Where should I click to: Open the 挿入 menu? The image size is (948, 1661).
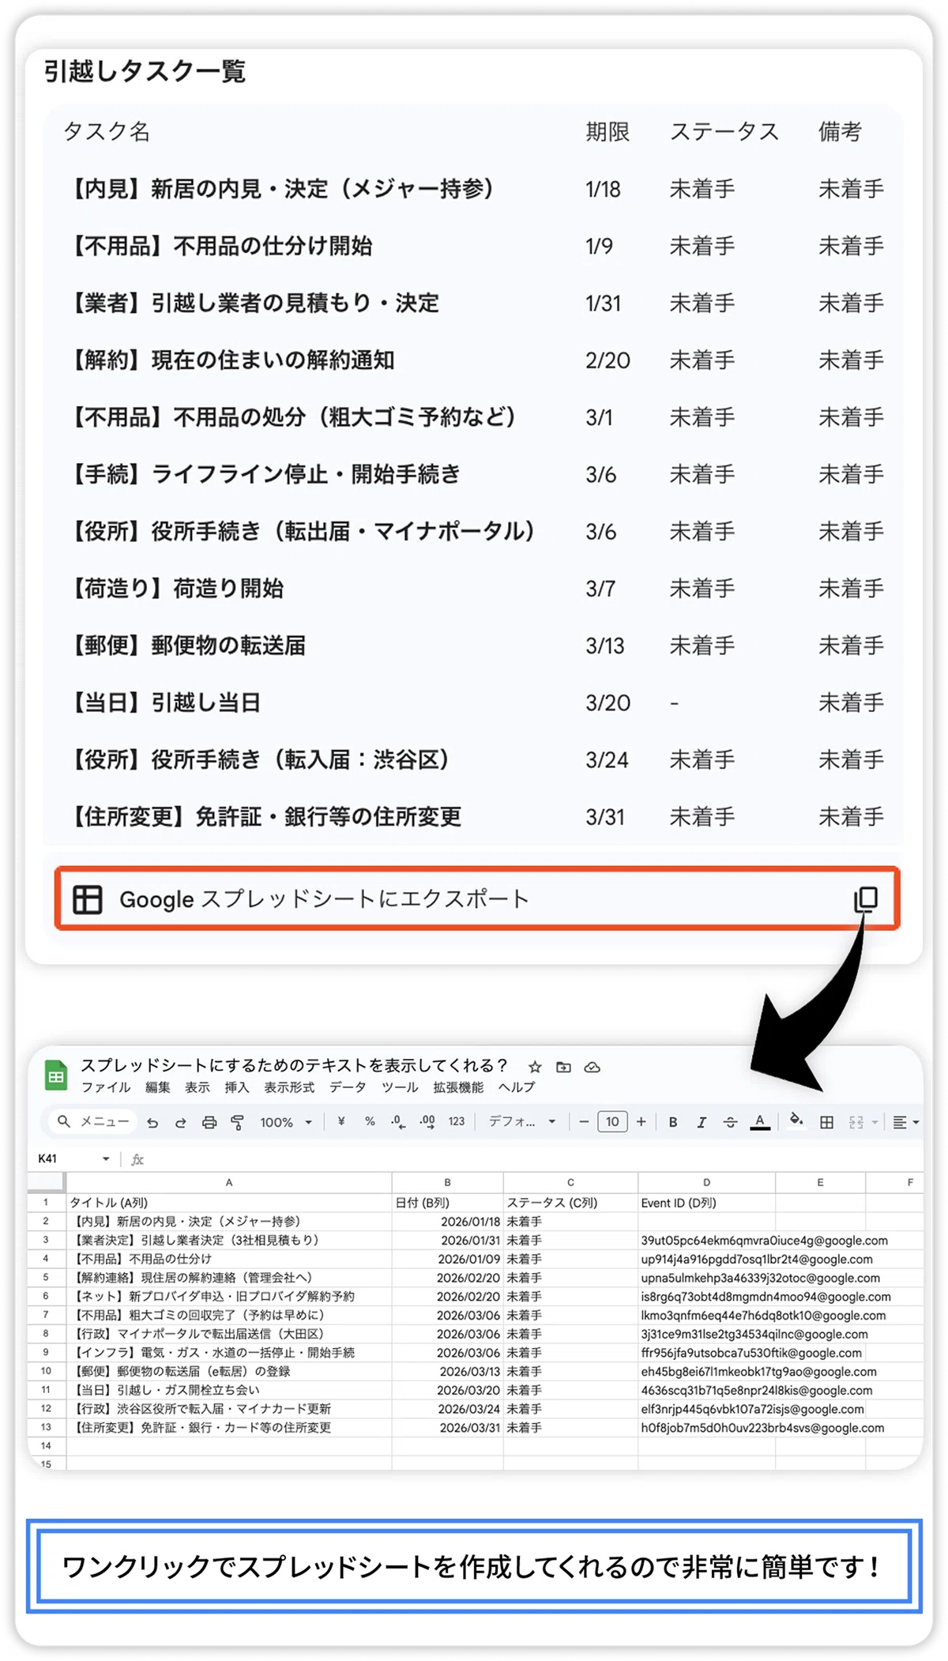pyautogui.click(x=236, y=1087)
